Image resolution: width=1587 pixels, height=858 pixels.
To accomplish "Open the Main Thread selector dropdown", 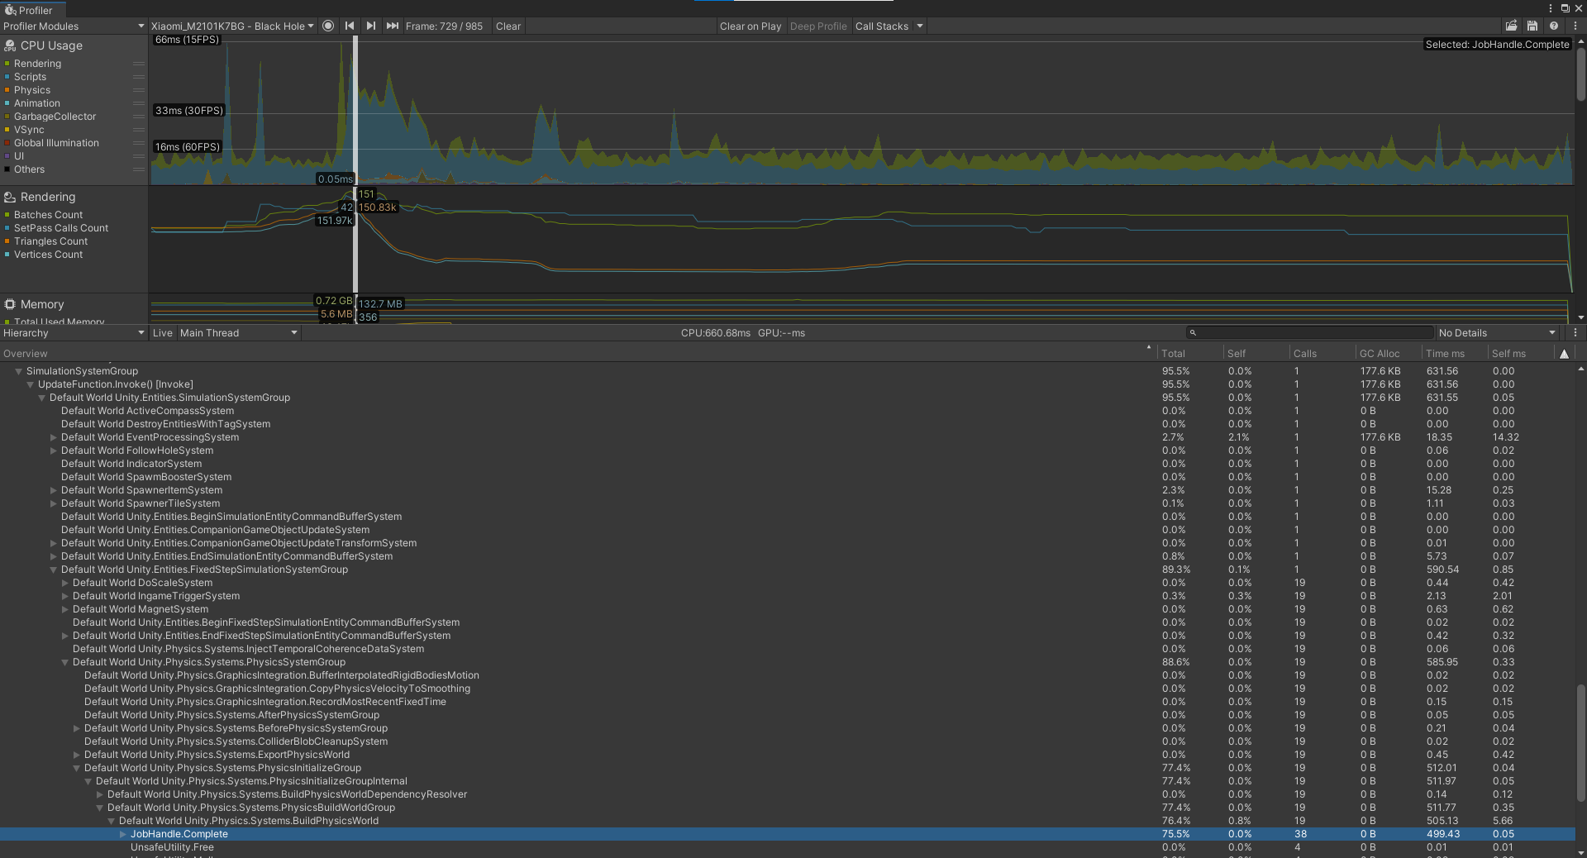I will click(238, 333).
